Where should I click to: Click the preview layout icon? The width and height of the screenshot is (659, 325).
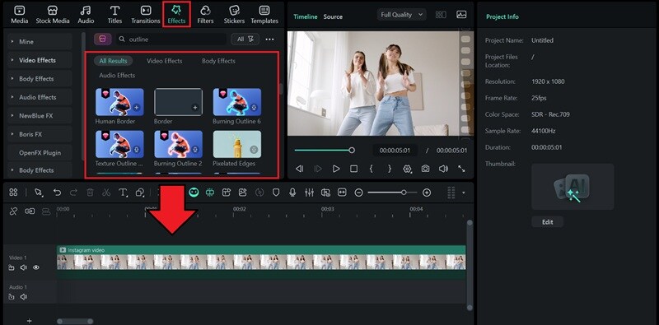tap(441, 15)
